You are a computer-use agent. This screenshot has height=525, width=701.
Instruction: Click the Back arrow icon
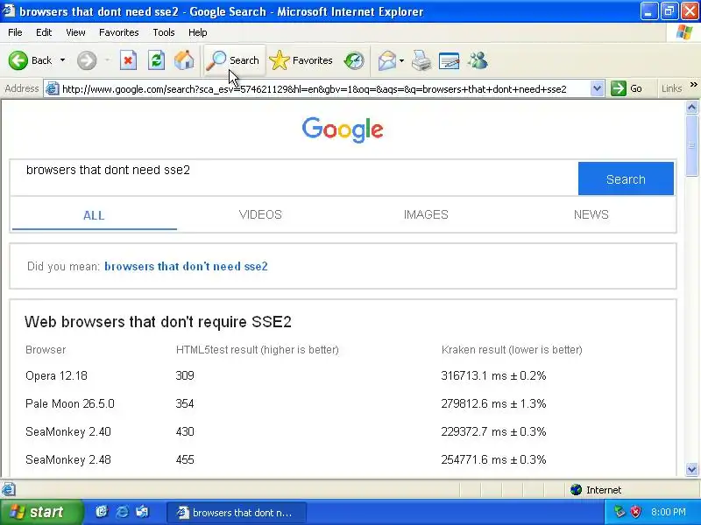(x=18, y=60)
